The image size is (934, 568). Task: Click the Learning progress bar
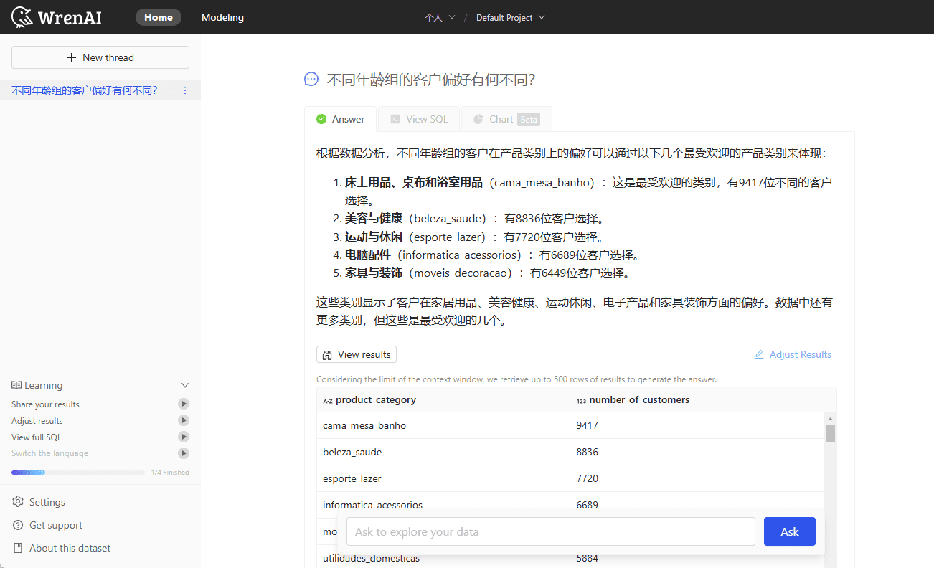(78, 473)
